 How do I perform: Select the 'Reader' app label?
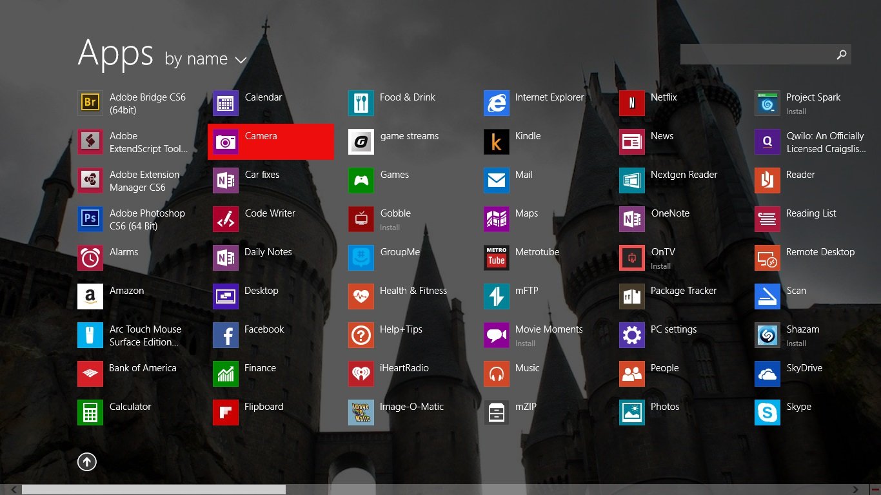[x=800, y=175]
